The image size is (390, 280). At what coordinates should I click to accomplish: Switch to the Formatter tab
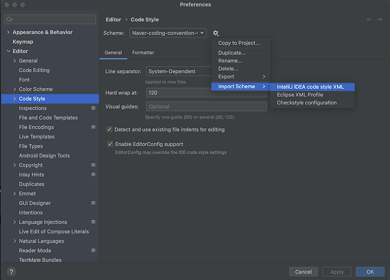(143, 52)
